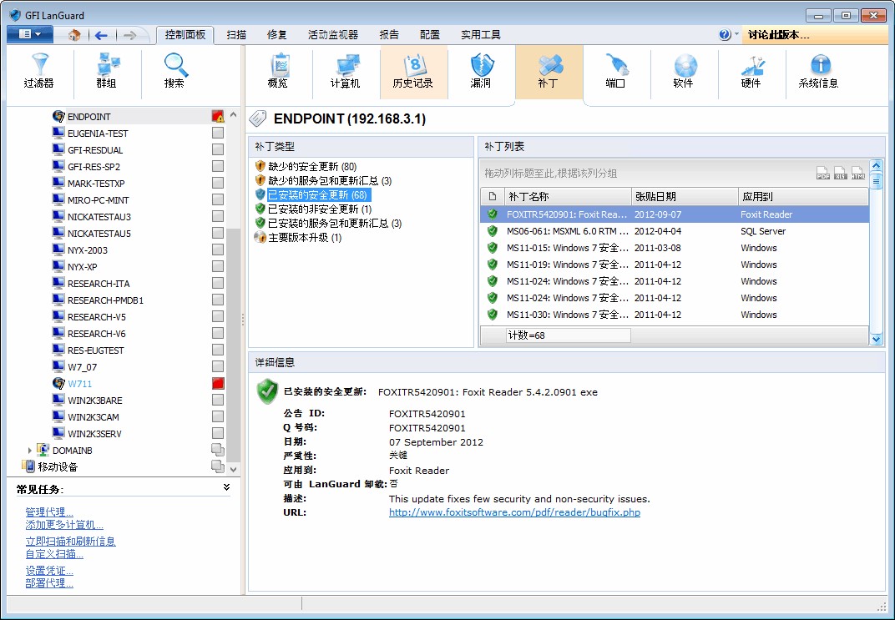Image resolution: width=895 pixels, height=620 pixels.
Task: Open the foxitsoftware bugfix URL
Action: [514, 512]
